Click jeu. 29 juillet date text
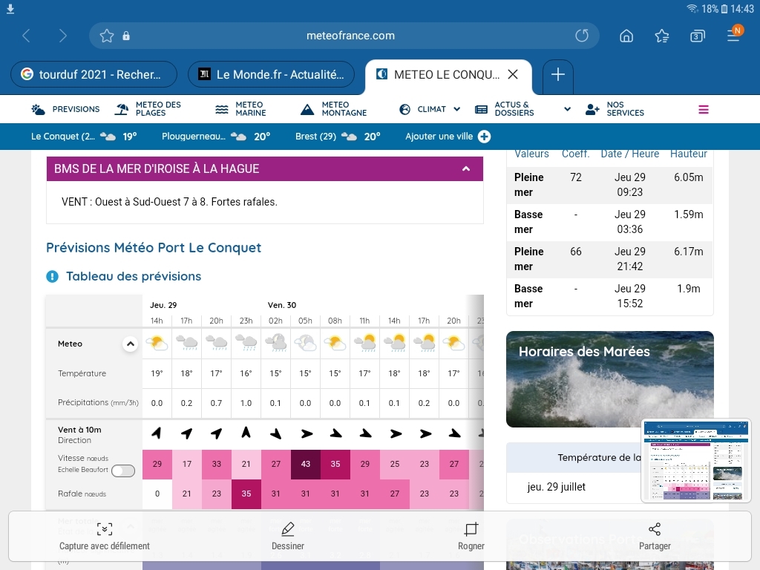The image size is (760, 570). click(557, 487)
